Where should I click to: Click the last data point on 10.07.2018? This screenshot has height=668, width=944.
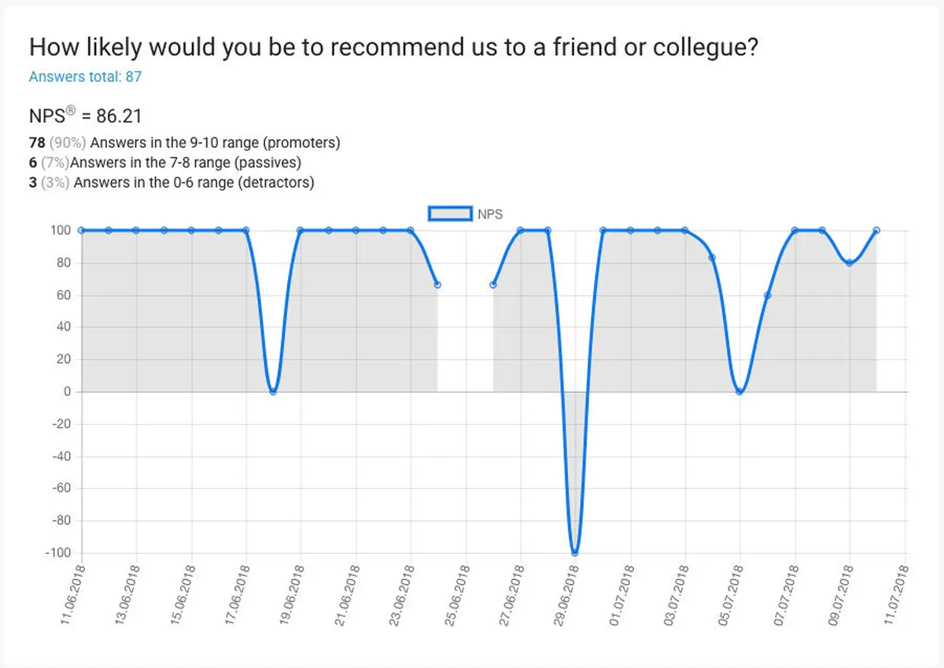[x=876, y=230]
